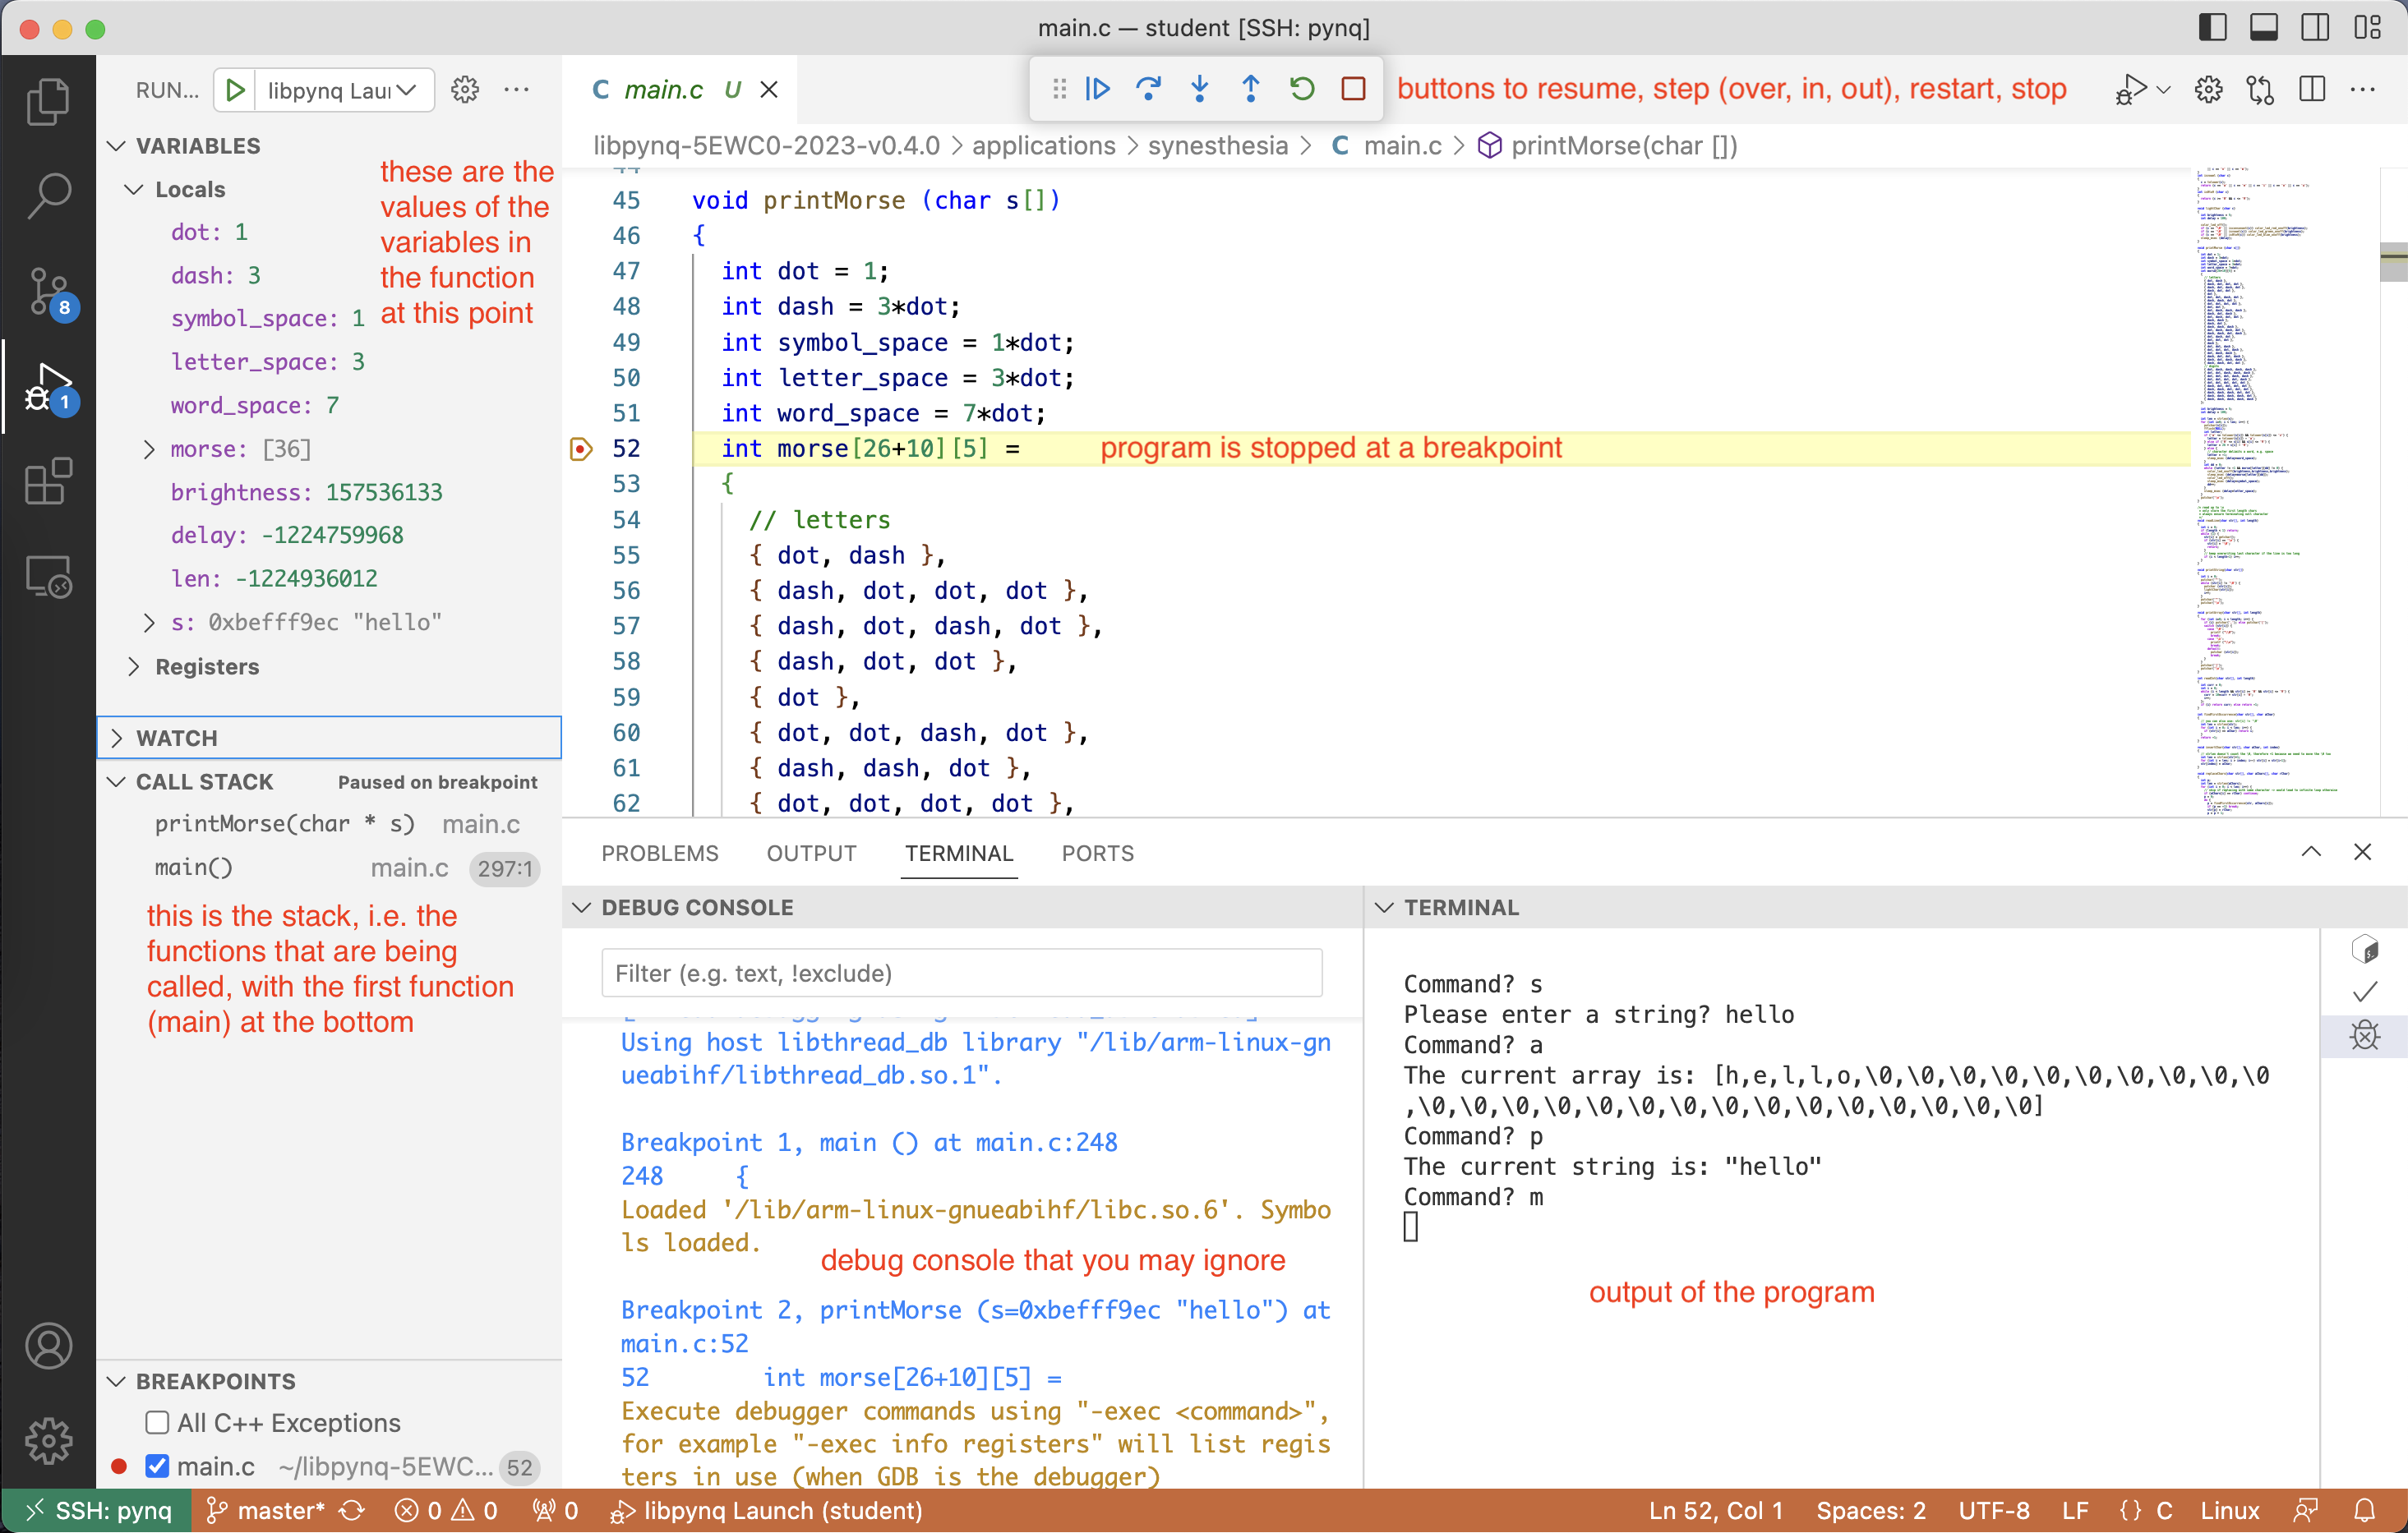
Task: Expand the morse: [36] array variable
Action: pos(149,449)
